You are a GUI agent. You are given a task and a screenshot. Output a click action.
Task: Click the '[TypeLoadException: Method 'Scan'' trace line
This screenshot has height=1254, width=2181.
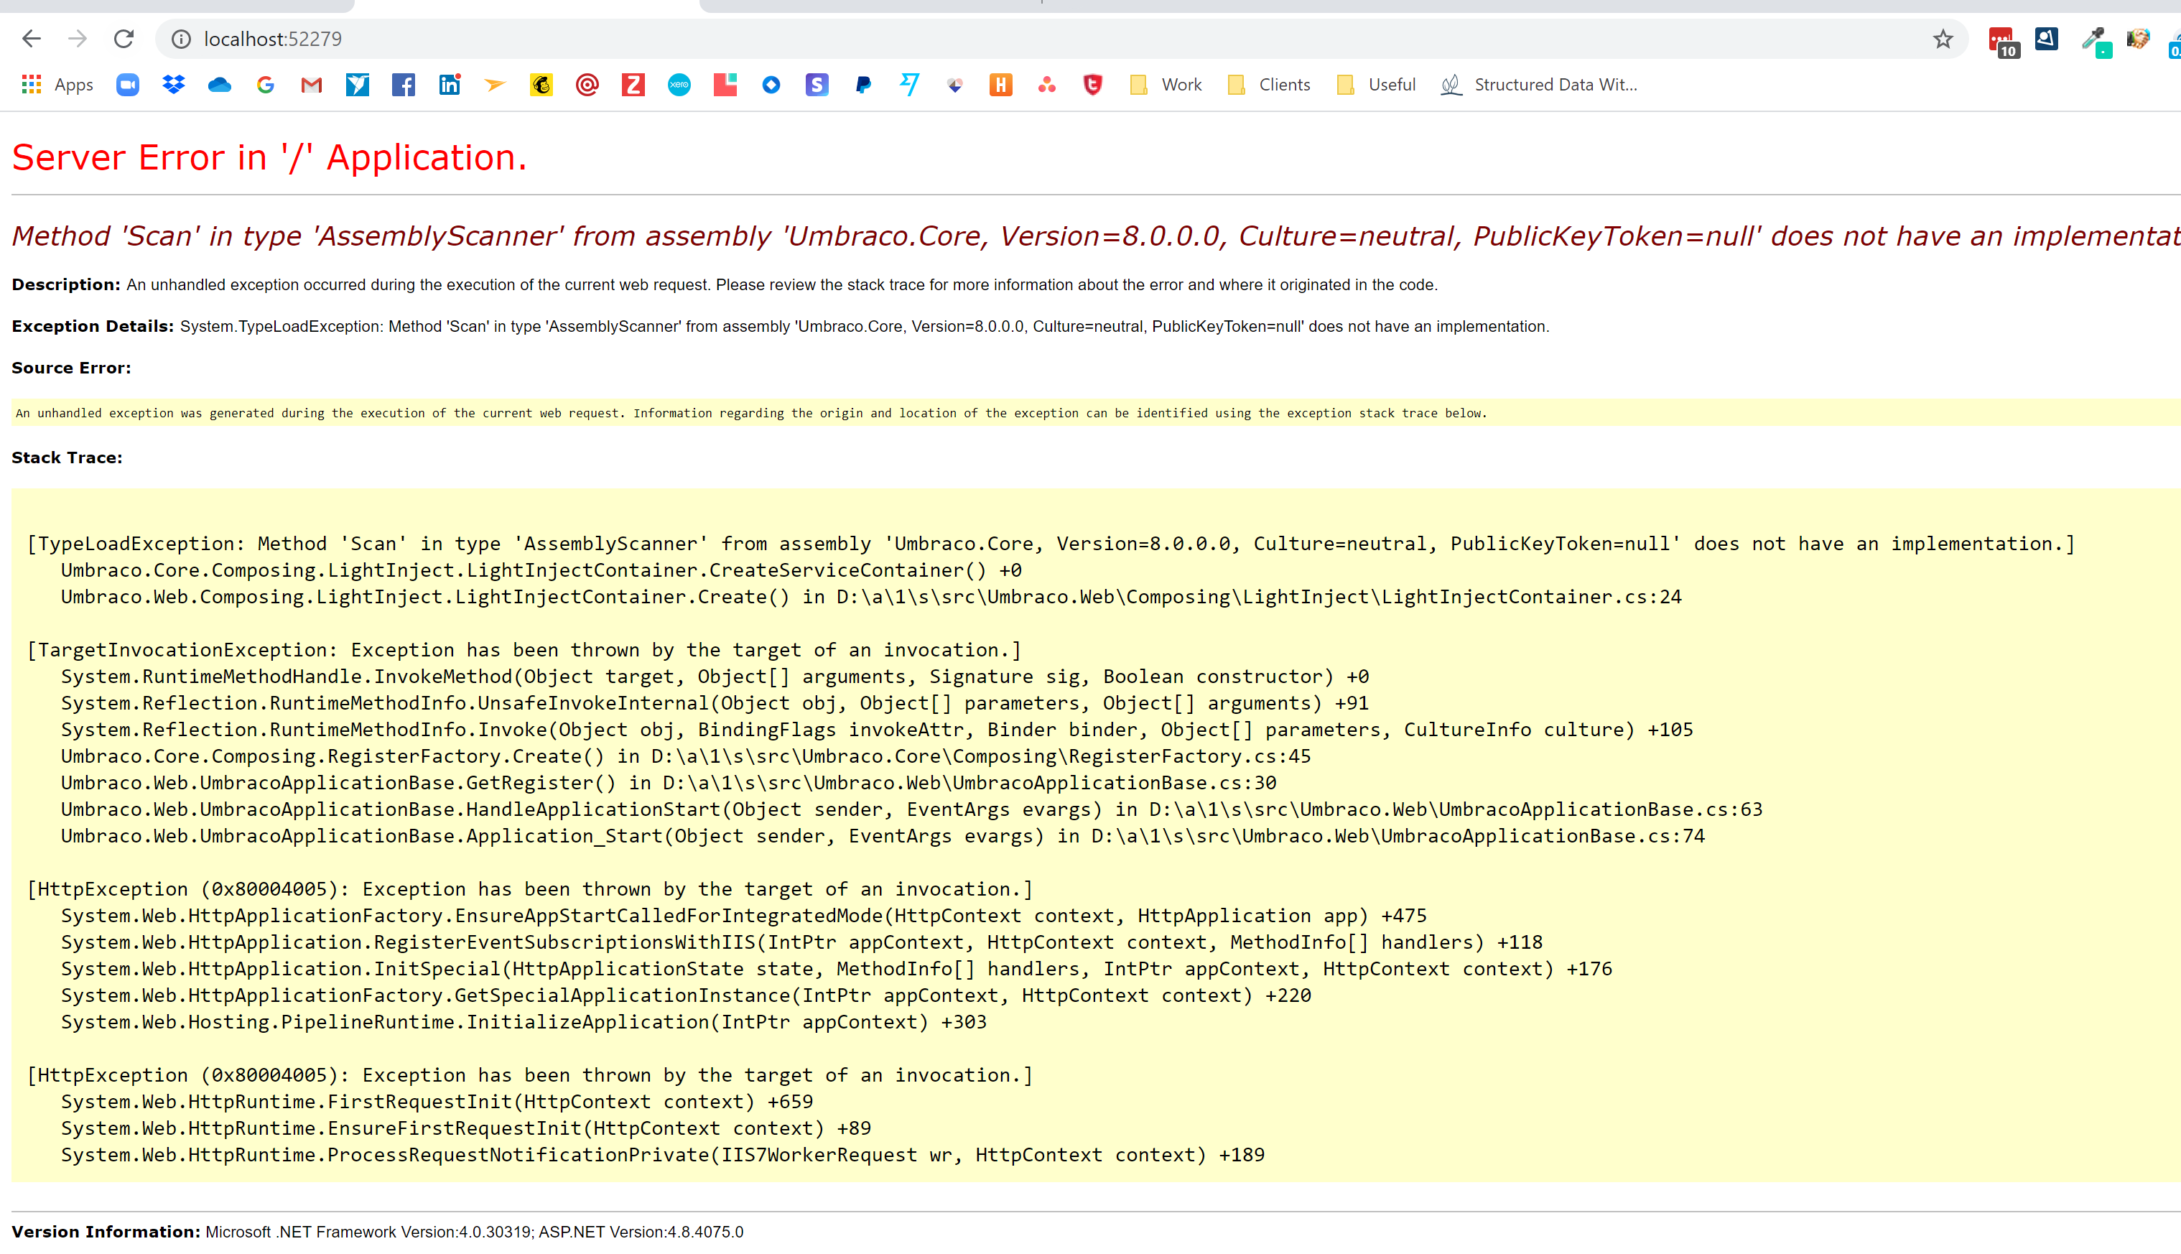click(1051, 544)
